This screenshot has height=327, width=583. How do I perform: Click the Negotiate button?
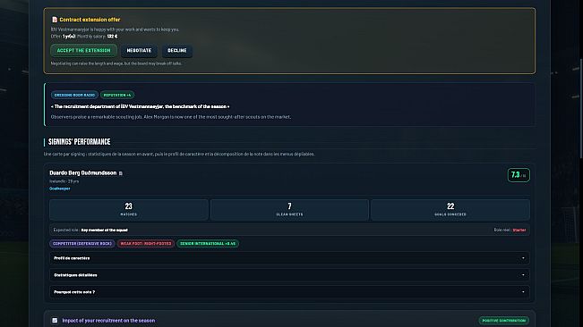tap(139, 50)
